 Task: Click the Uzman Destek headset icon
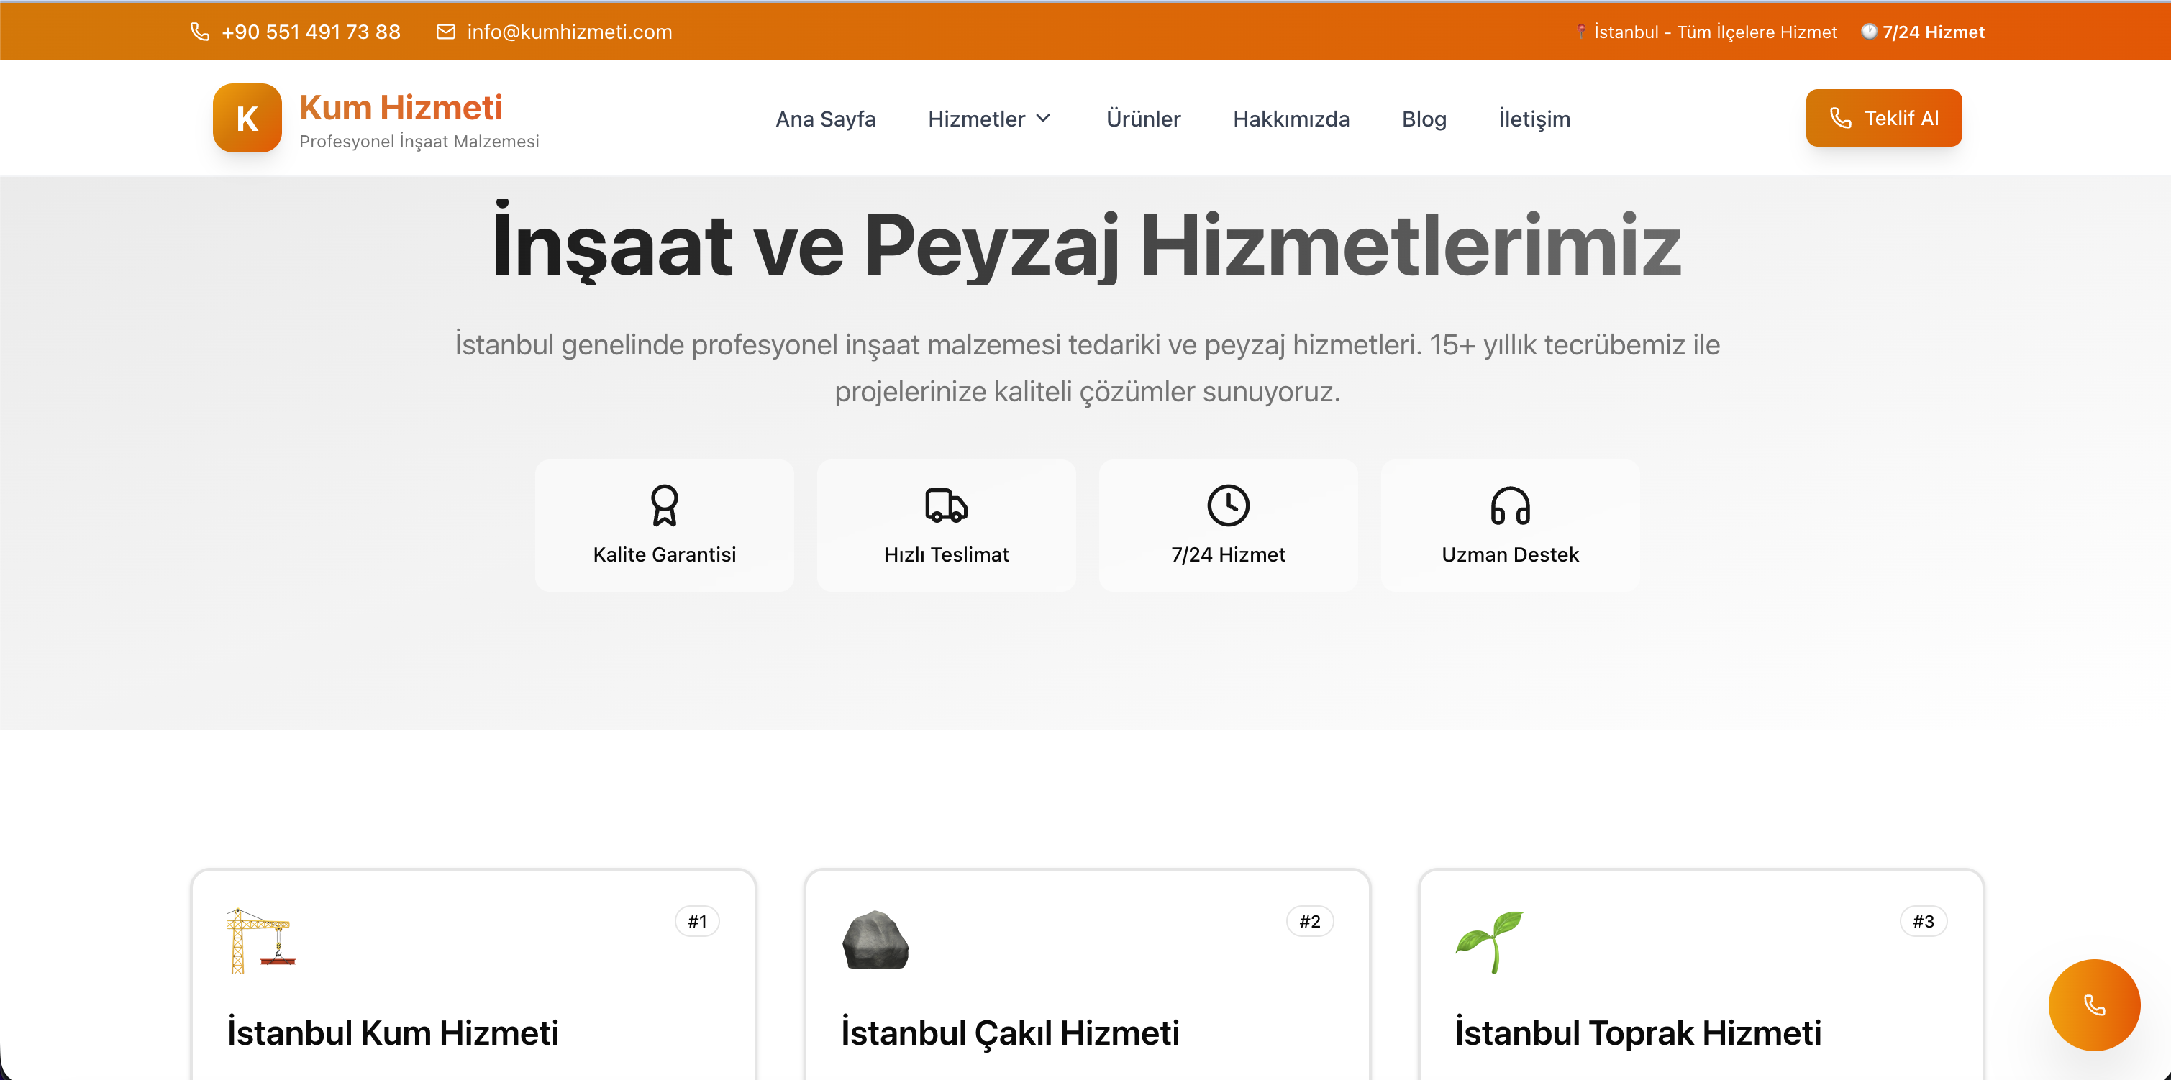(x=1509, y=505)
